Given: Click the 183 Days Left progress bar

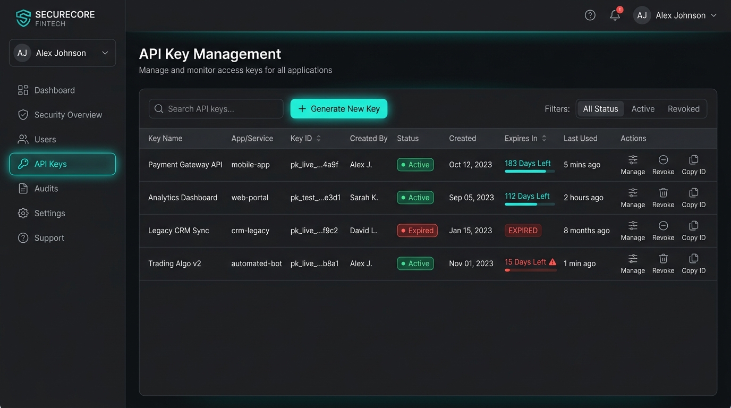Looking at the screenshot, I should coord(530,172).
